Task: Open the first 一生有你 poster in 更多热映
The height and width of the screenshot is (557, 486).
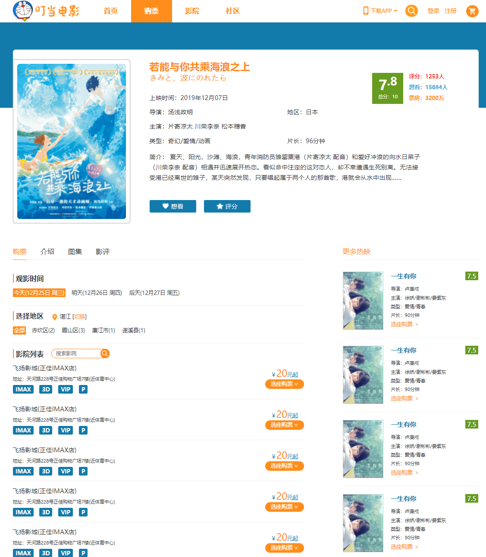Action: tap(363, 300)
